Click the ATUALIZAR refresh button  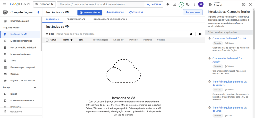[x=136, y=12]
